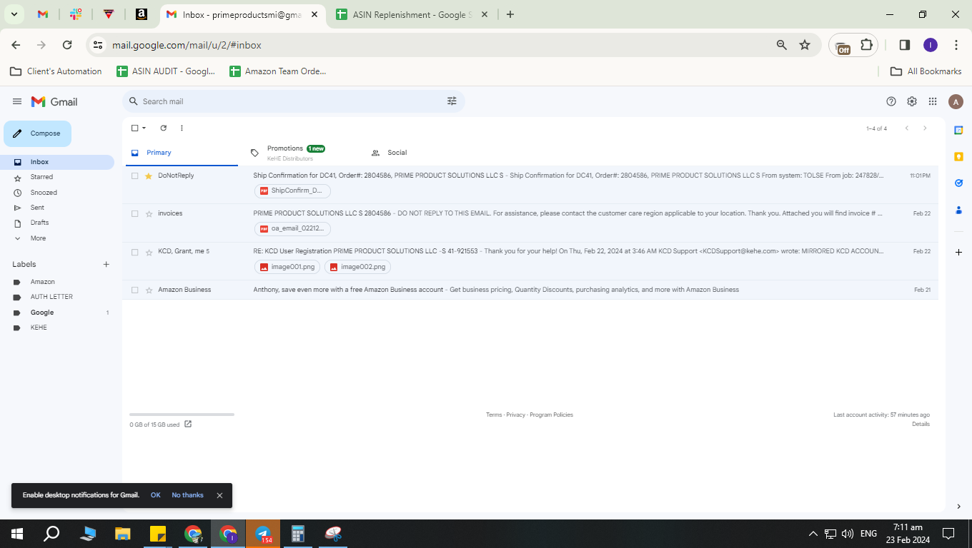Open image001.png attachment chip
This screenshot has width=972, height=548.
pos(287,267)
